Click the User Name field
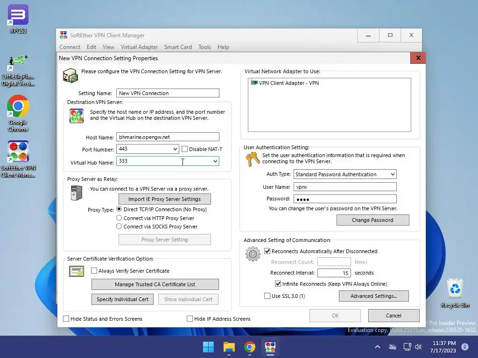The image size is (478, 358). click(345, 187)
